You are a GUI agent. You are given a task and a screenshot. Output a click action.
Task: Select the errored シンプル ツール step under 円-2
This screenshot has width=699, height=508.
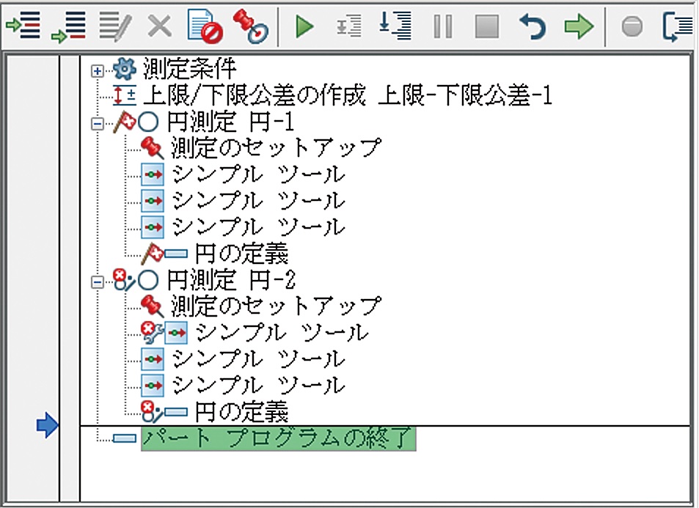[x=282, y=333]
